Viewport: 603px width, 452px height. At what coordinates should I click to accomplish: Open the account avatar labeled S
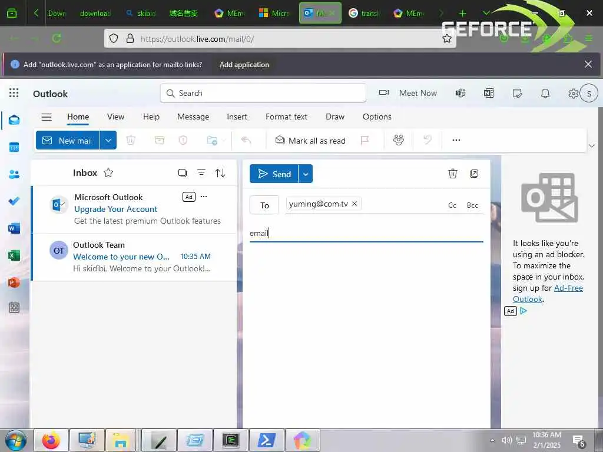click(x=589, y=93)
